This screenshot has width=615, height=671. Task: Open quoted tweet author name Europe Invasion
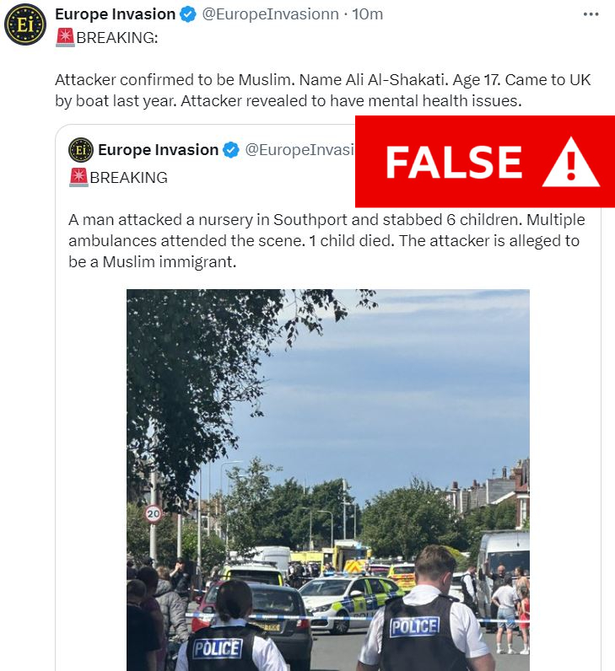pos(158,150)
